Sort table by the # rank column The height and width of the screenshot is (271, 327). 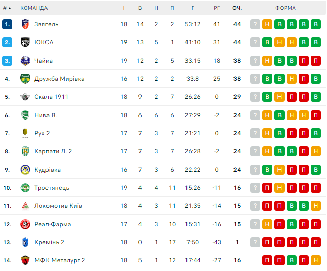(7, 8)
